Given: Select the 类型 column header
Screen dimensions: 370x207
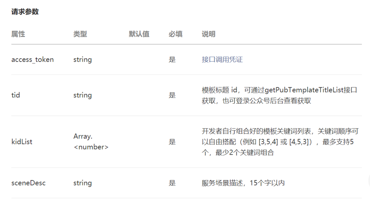Looking at the screenshot, I should (80, 34).
